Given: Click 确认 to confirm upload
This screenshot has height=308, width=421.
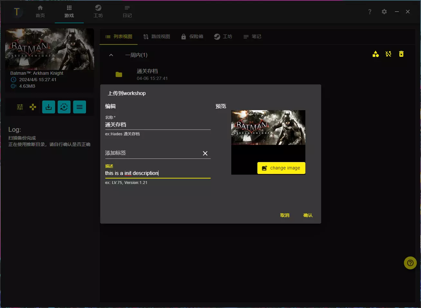Looking at the screenshot, I should (308, 215).
